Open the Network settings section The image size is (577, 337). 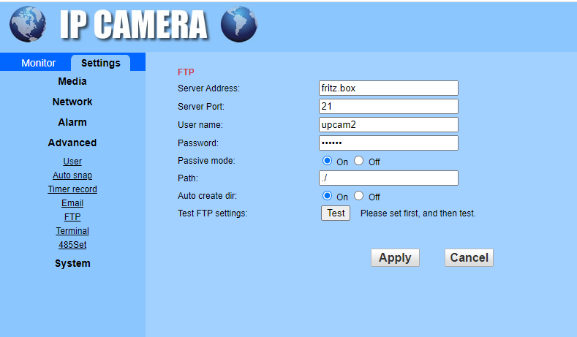point(72,102)
